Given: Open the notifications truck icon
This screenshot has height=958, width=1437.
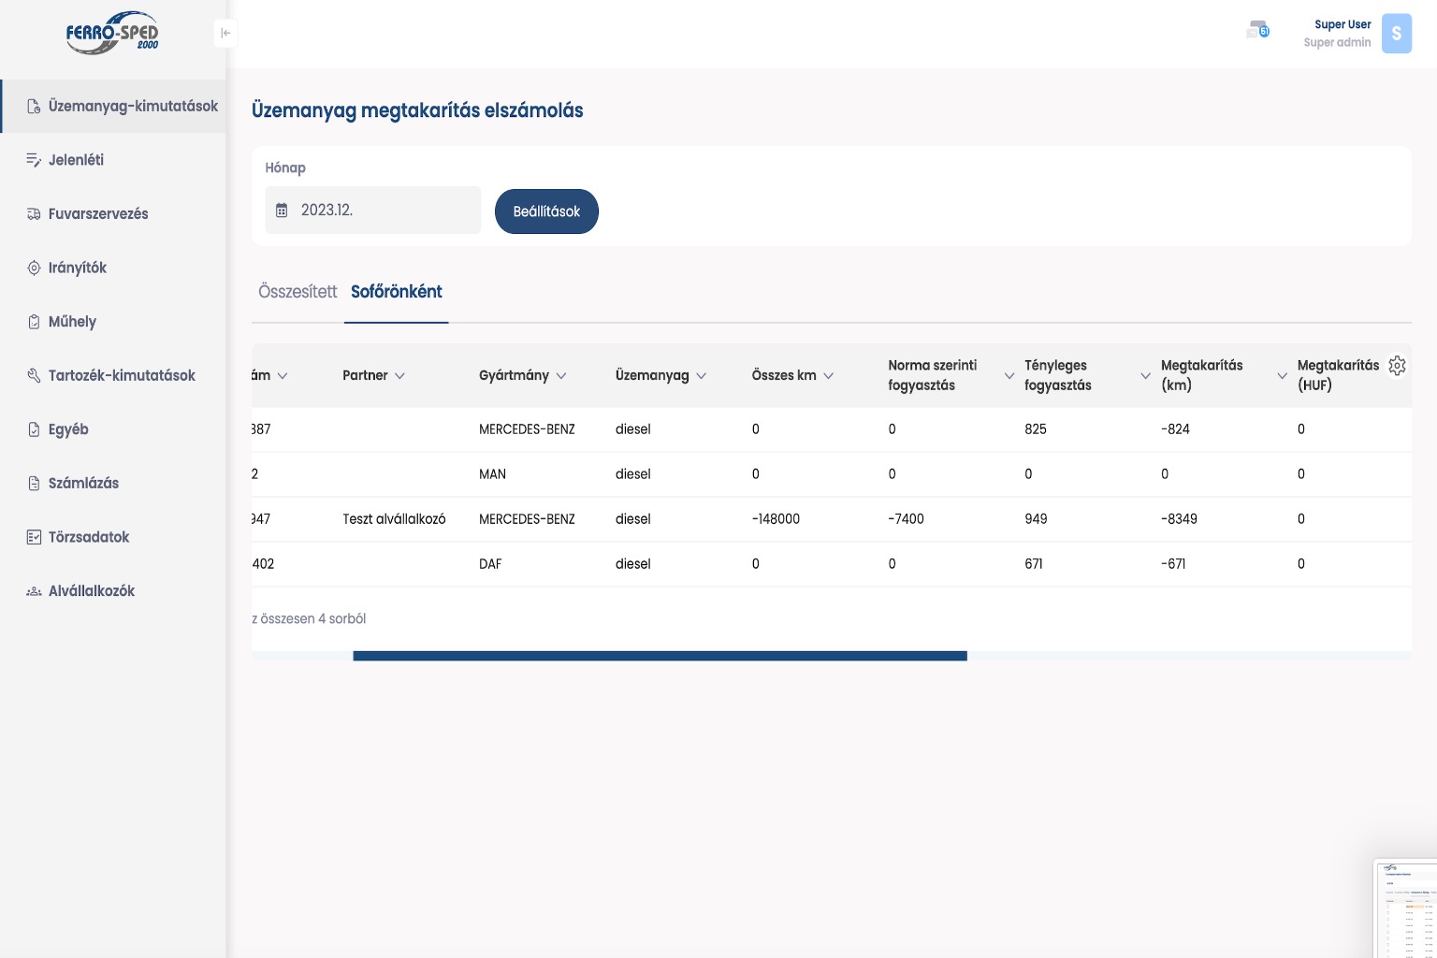Looking at the screenshot, I should click(1257, 31).
